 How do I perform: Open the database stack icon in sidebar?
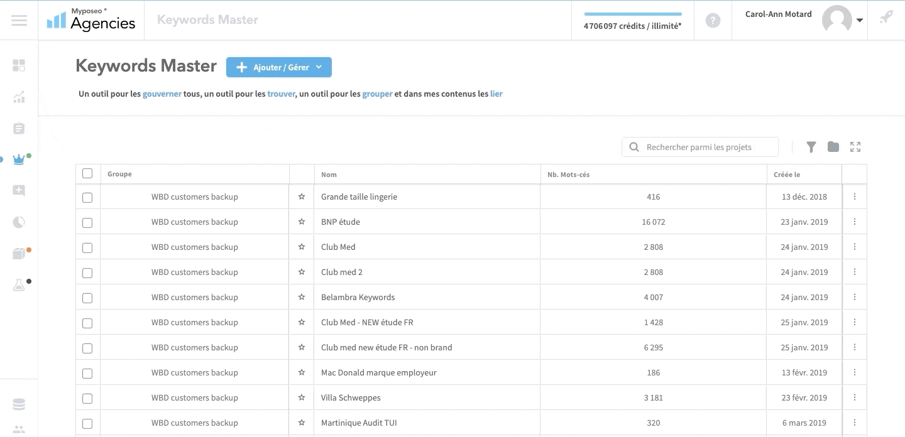19,404
